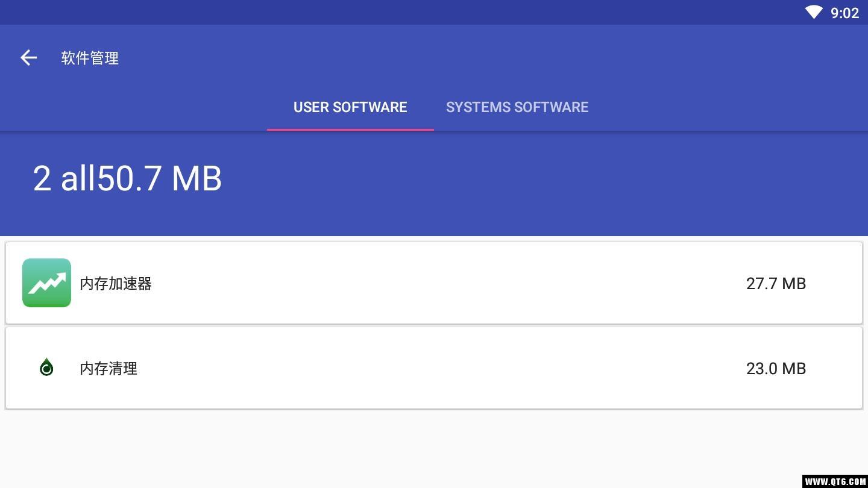
Task: Tap the 软件管理 page title
Action: click(90, 58)
